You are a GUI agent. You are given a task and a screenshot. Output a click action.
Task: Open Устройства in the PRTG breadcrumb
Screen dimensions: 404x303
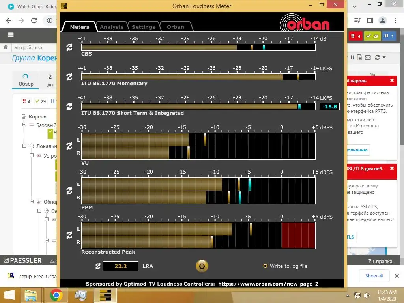pyautogui.click(x=28, y=48)
